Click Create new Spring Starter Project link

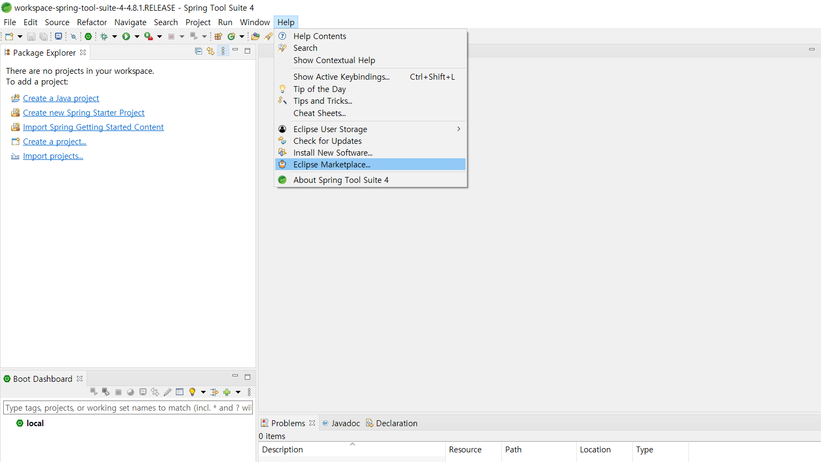[x=83, y=112]
